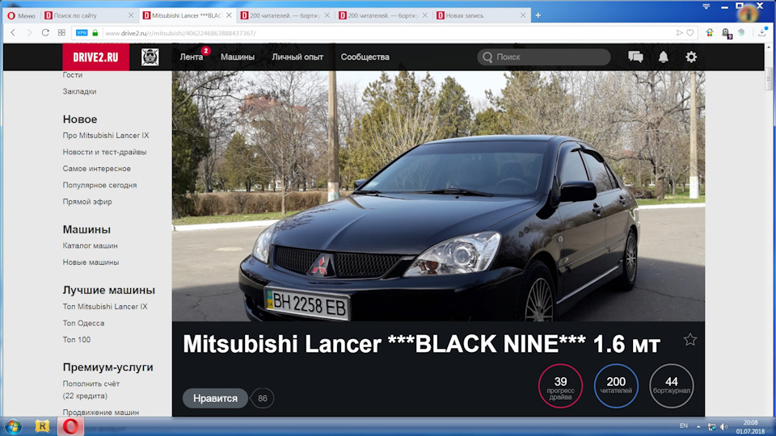Click the drive2.ru address bar URL
Screen dimensions: 776x436
pyautogui.click(x=180, y=33)
